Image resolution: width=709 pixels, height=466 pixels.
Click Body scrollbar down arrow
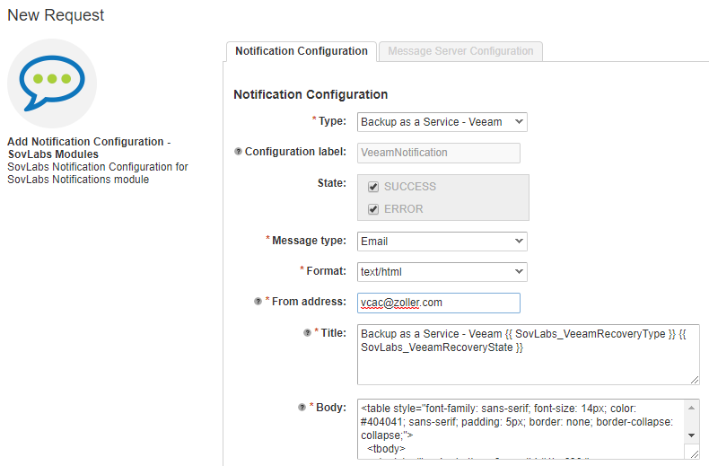[691, 435]
